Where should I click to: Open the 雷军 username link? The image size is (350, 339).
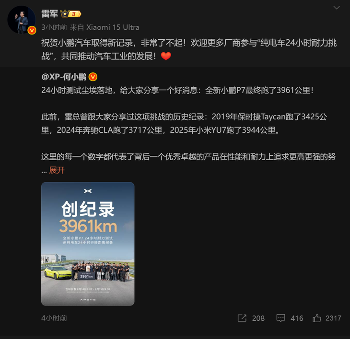(49, 14)
